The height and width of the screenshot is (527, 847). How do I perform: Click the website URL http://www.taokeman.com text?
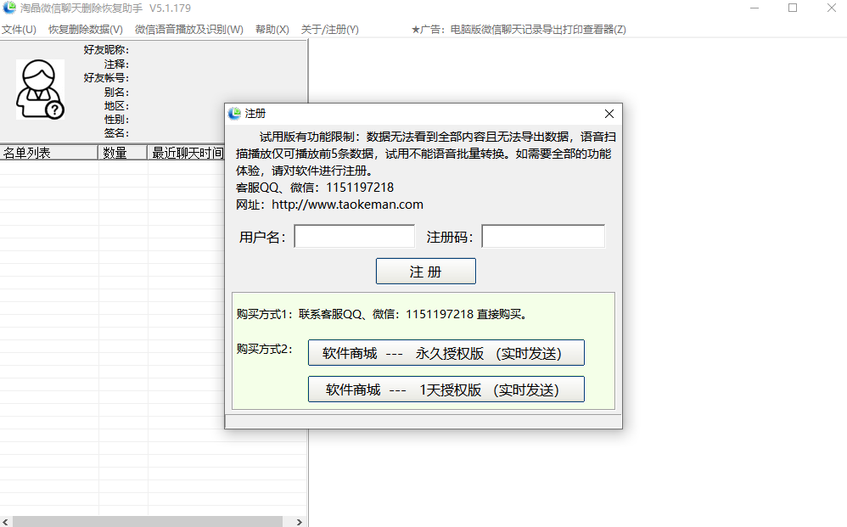click(x=347, y=205)
